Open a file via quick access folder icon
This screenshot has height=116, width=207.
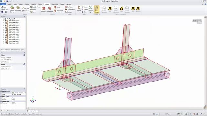tap(4, 1)
